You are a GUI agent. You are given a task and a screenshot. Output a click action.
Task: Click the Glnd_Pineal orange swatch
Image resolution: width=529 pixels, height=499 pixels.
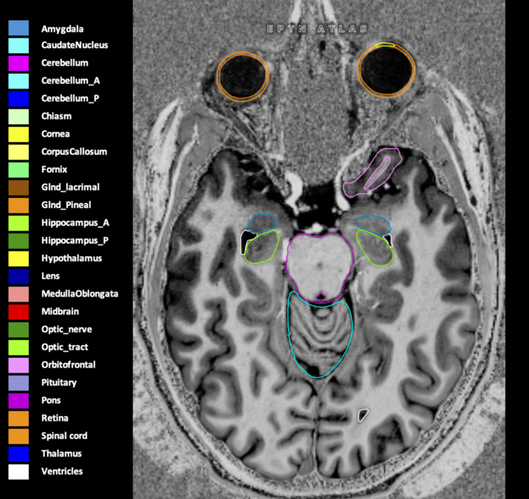point(18,205)
